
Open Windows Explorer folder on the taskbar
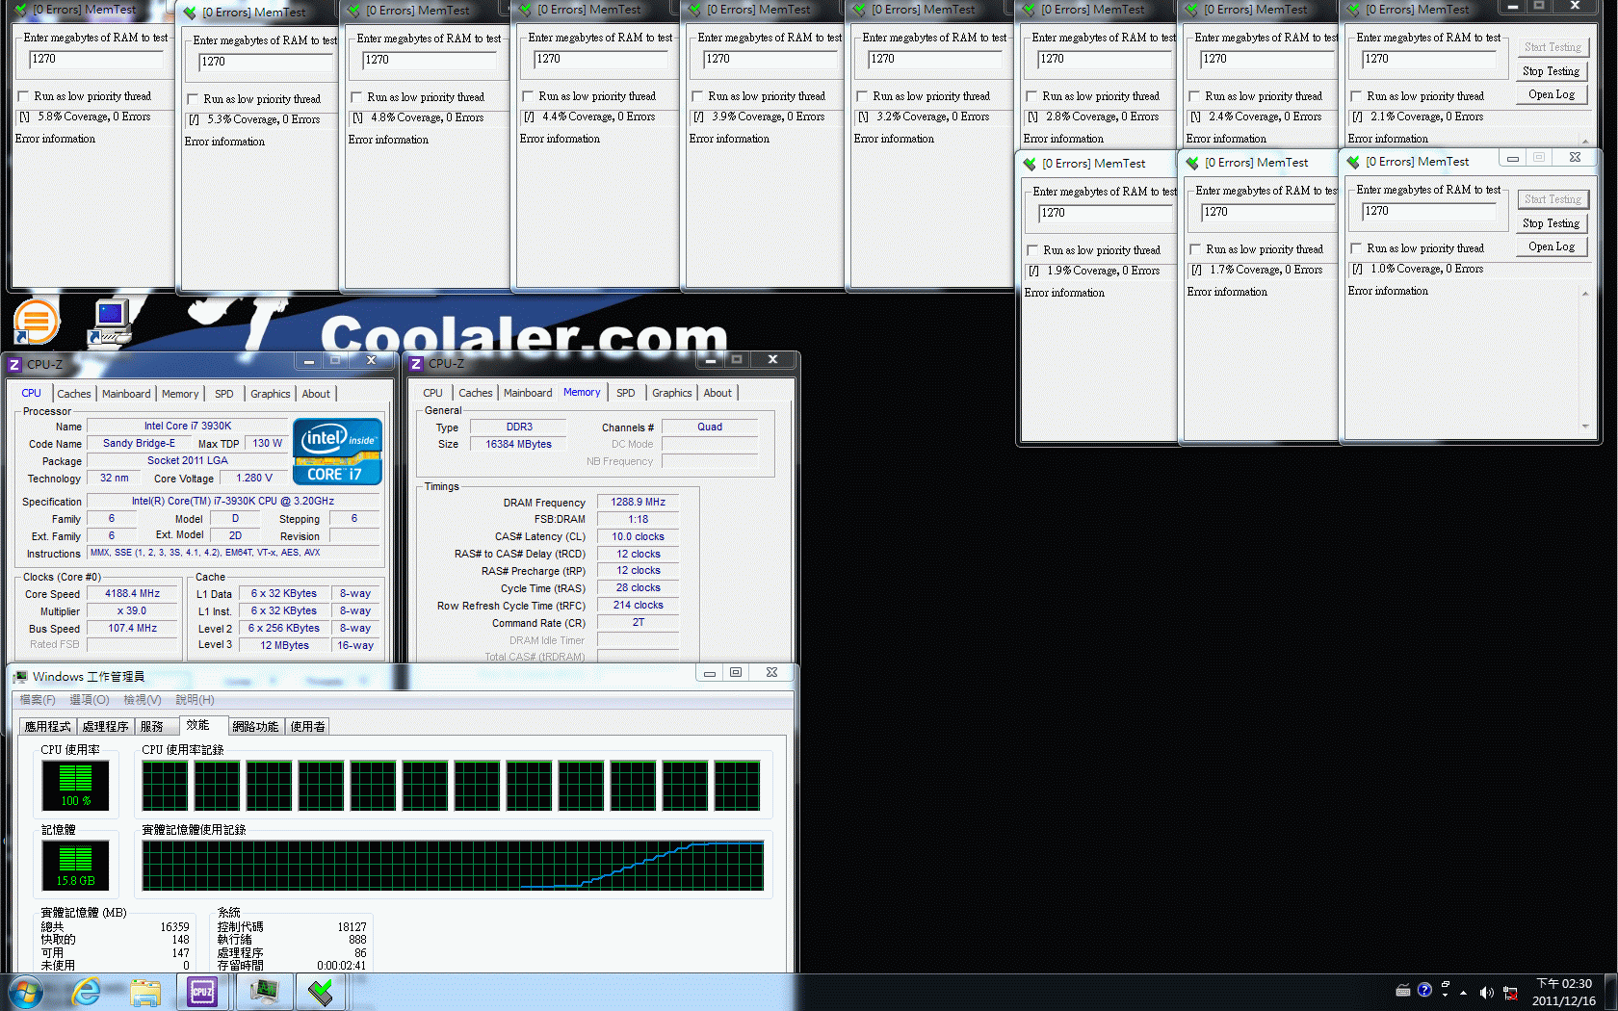point(145,993)
